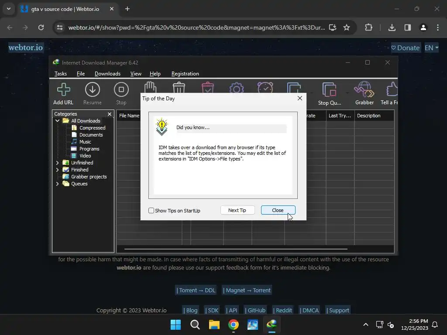Open the Options gear icon
This screenshot has width=447, height=335.
pyautogui.click(x=237, y=88)
